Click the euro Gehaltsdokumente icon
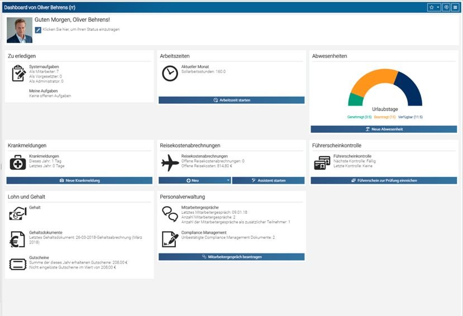Screen dimensions: 463x316 (x=18, y=239)
